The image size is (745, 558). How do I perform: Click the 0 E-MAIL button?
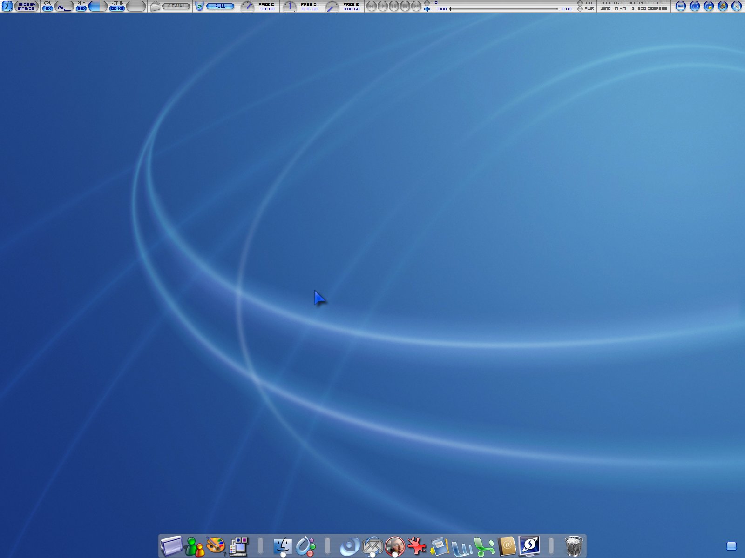[176, 6]
